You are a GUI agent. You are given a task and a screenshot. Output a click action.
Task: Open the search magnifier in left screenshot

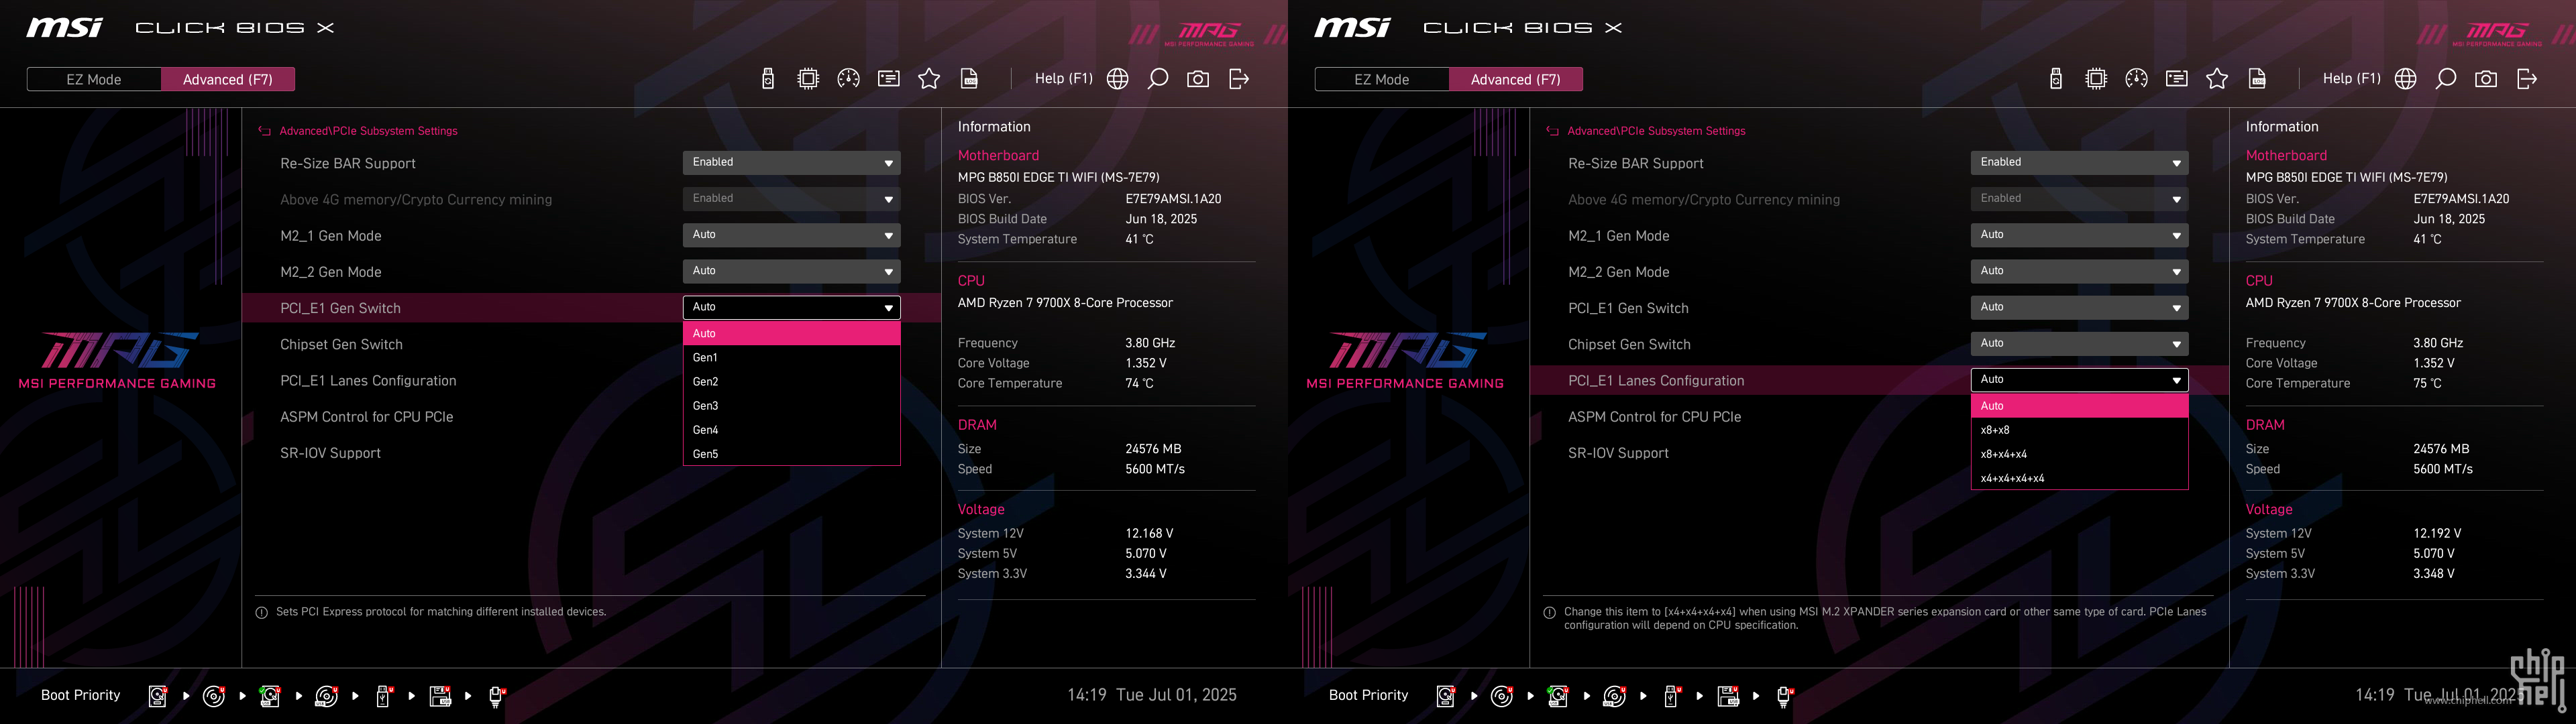(1158, 79)
